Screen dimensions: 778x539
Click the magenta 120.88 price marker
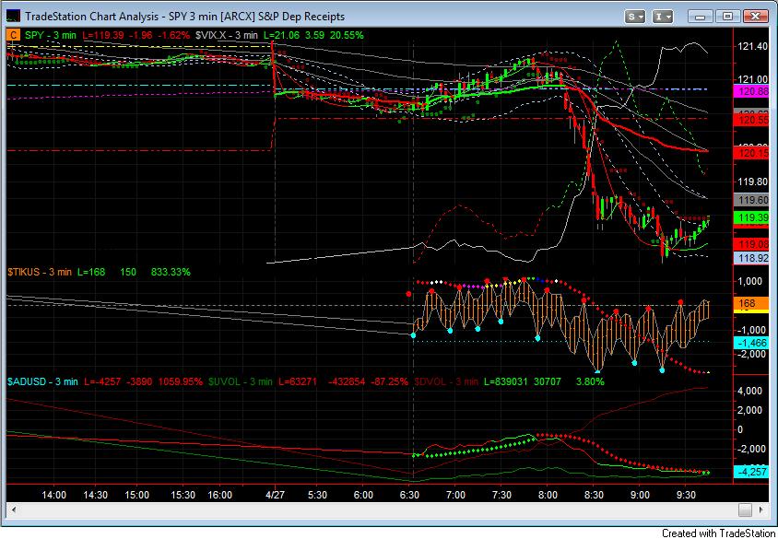coord(752,91)
